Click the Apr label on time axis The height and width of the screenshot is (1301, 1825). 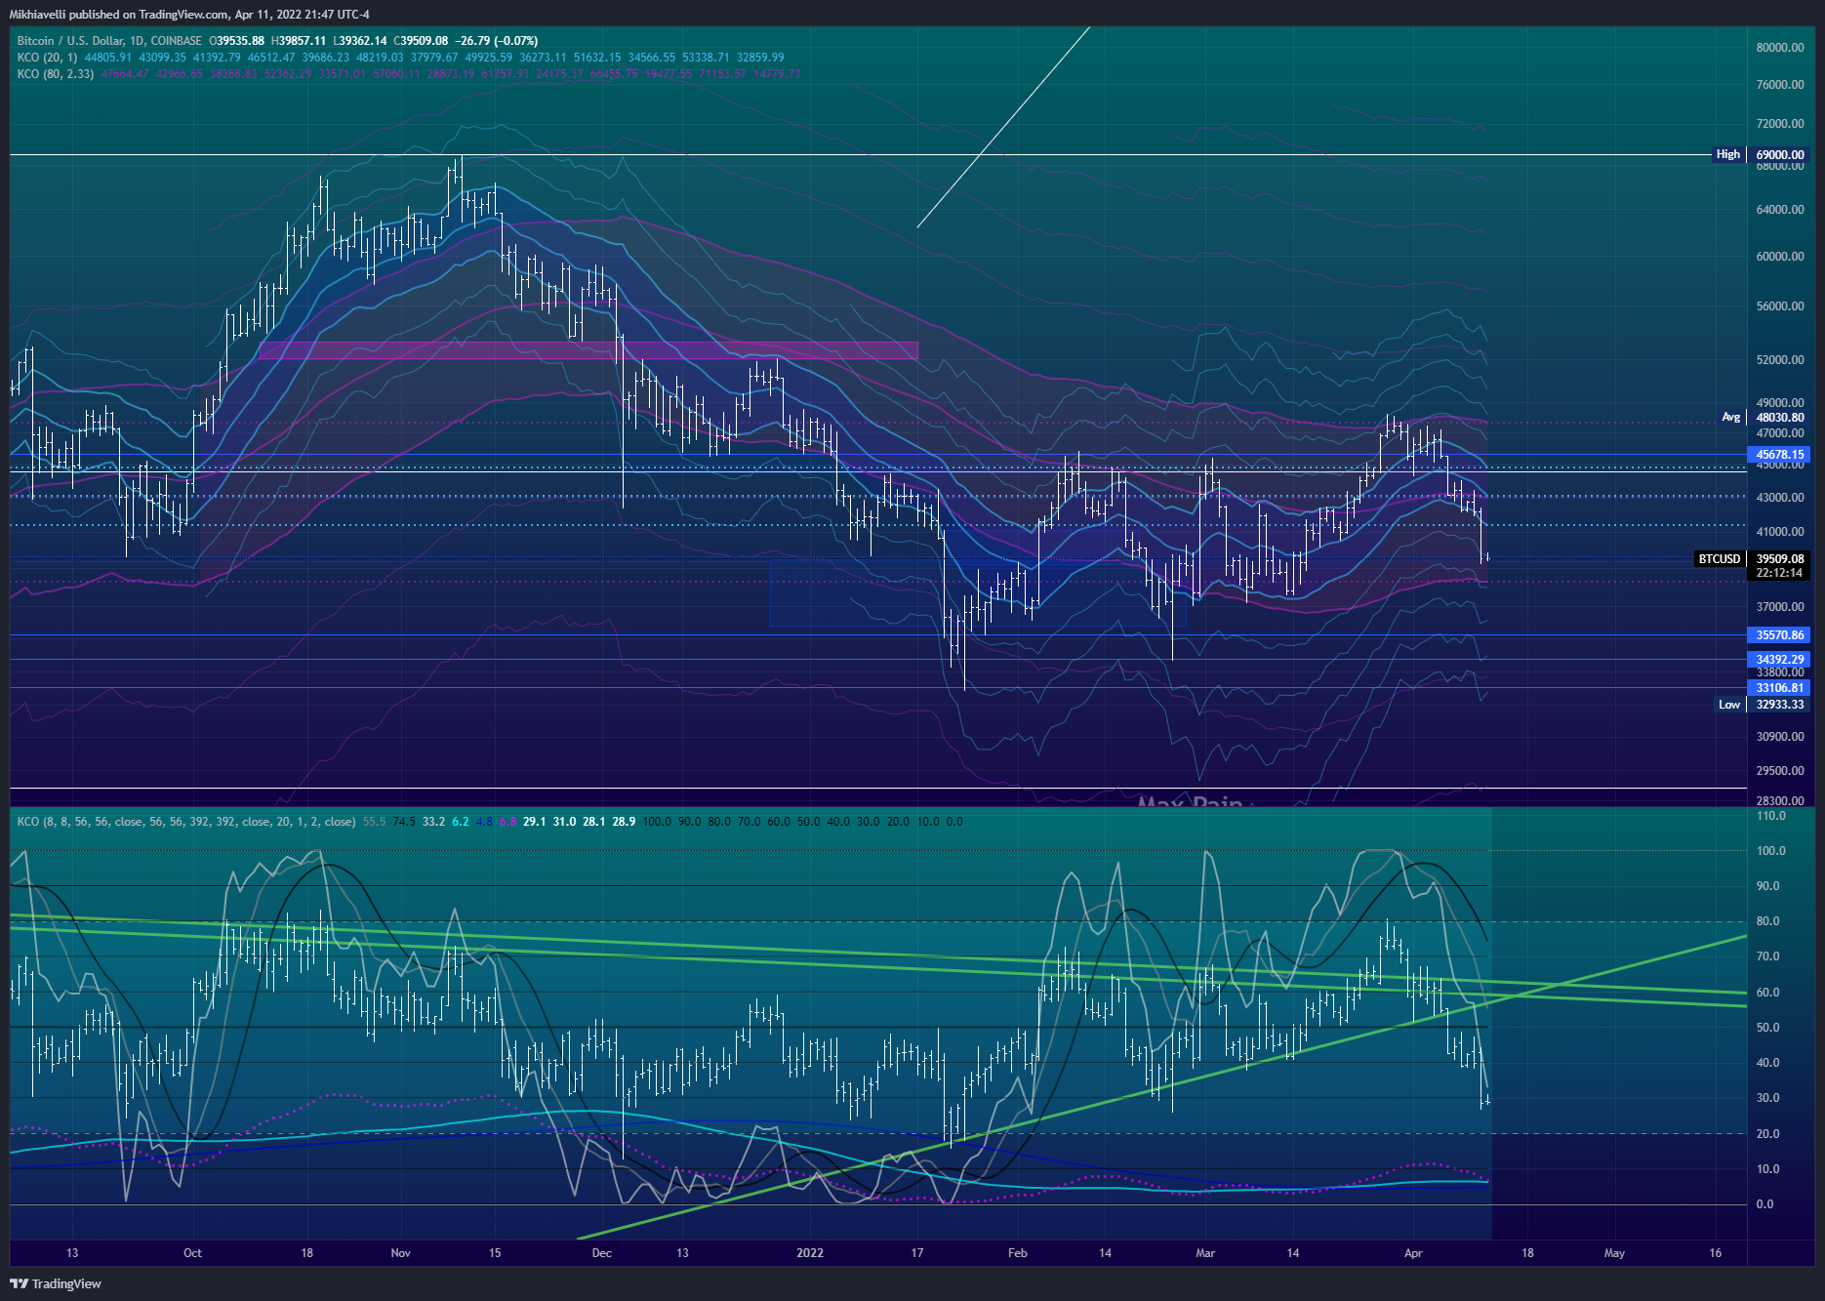[1413, 1253]
